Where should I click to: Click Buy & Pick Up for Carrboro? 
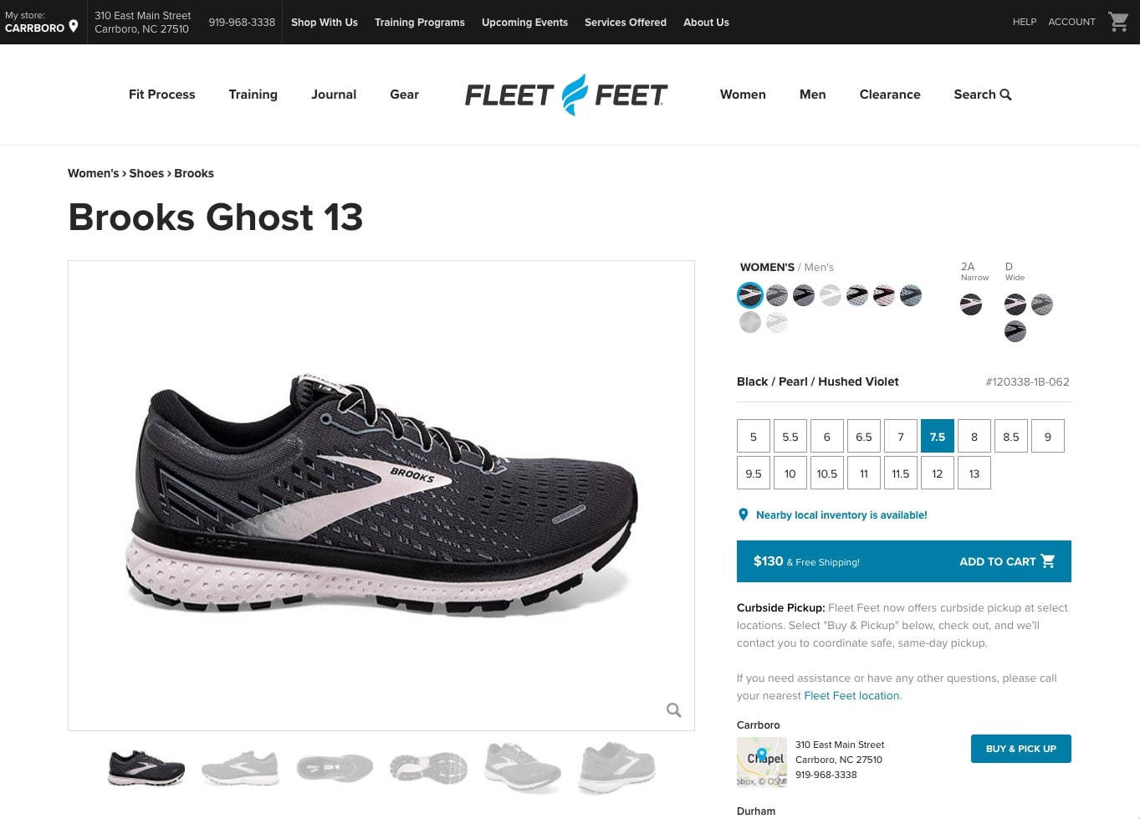pyautogui.click(x=1021, y=749)
